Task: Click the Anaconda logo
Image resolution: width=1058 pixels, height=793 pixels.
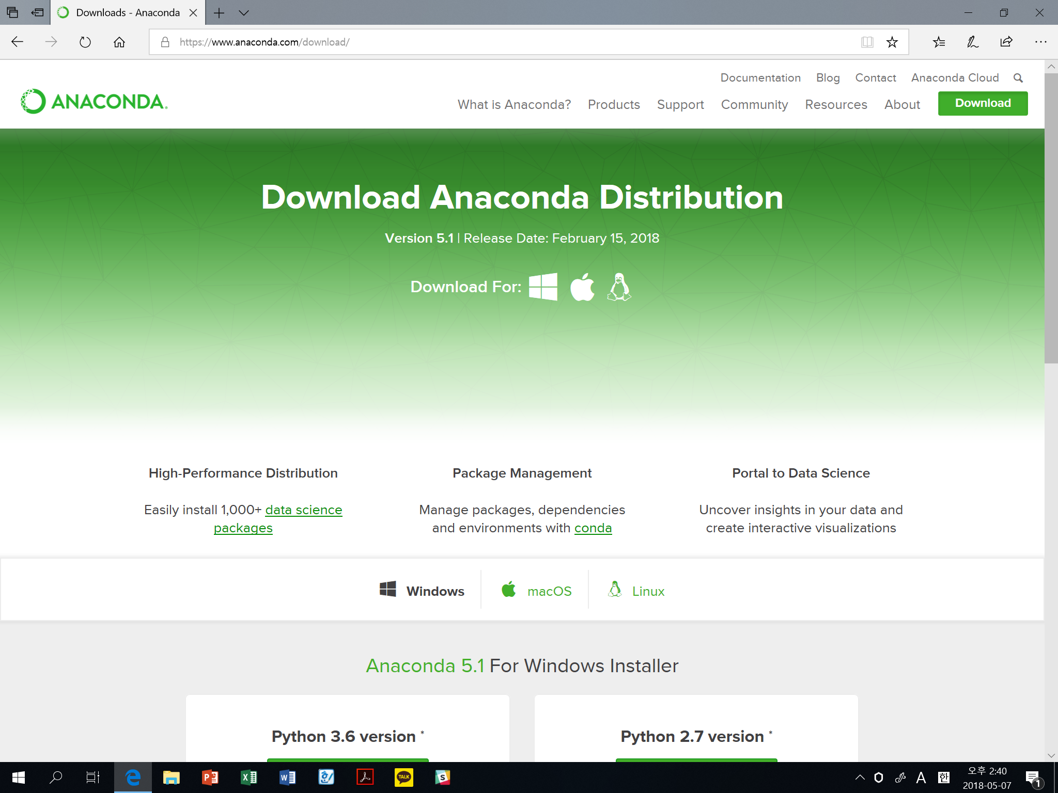Action: point(95,101)
